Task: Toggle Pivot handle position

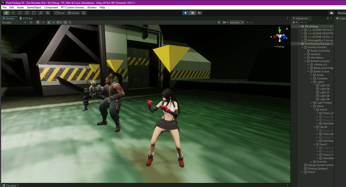Action: coord(59,13)
